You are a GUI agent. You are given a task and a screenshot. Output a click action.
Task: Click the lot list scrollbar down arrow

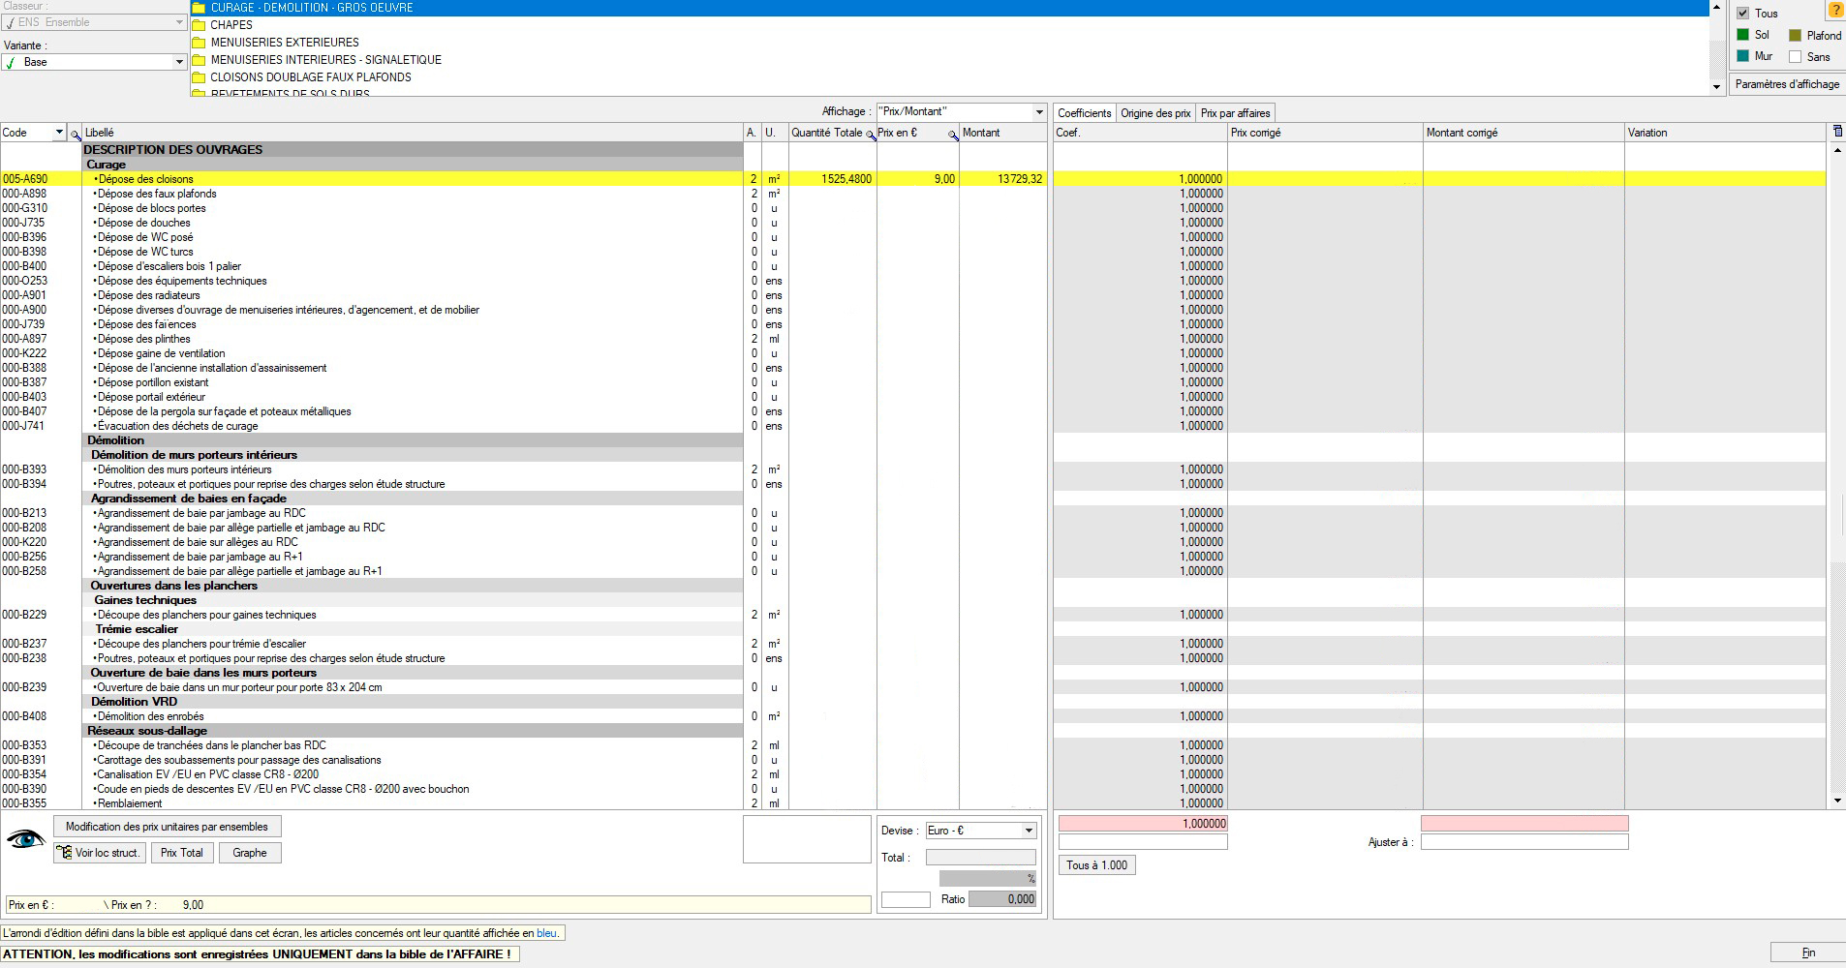pos(1717,87)
